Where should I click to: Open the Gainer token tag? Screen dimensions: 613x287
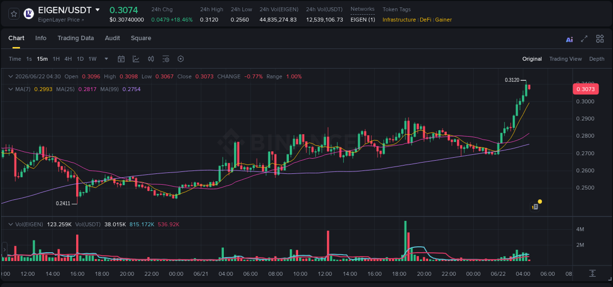443,20
